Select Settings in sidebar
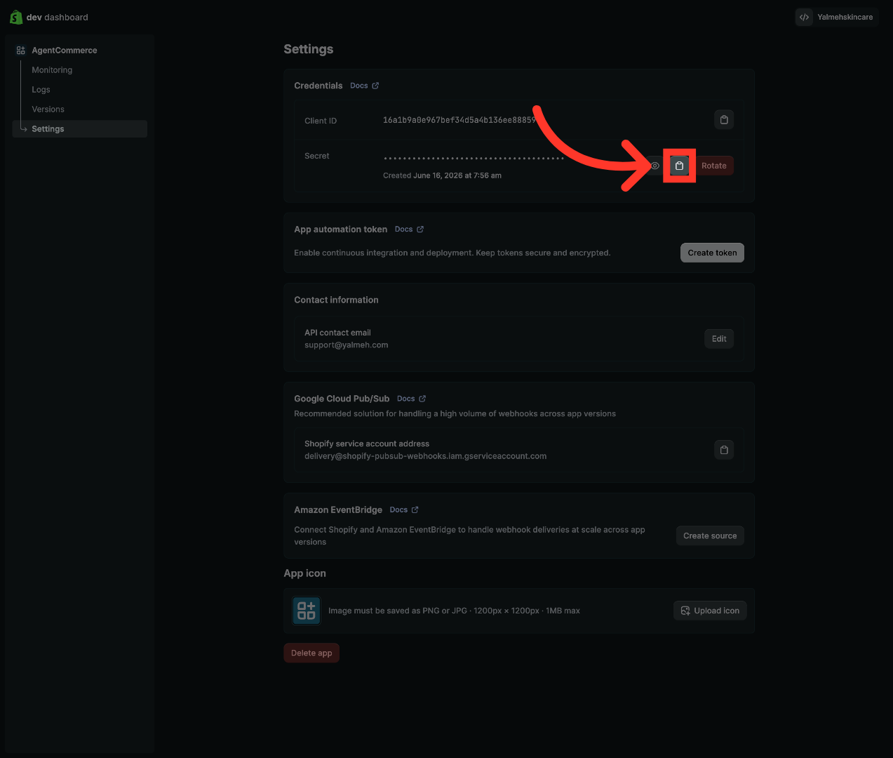This screenshot has height=758, width=893. [x=80, y=129]
